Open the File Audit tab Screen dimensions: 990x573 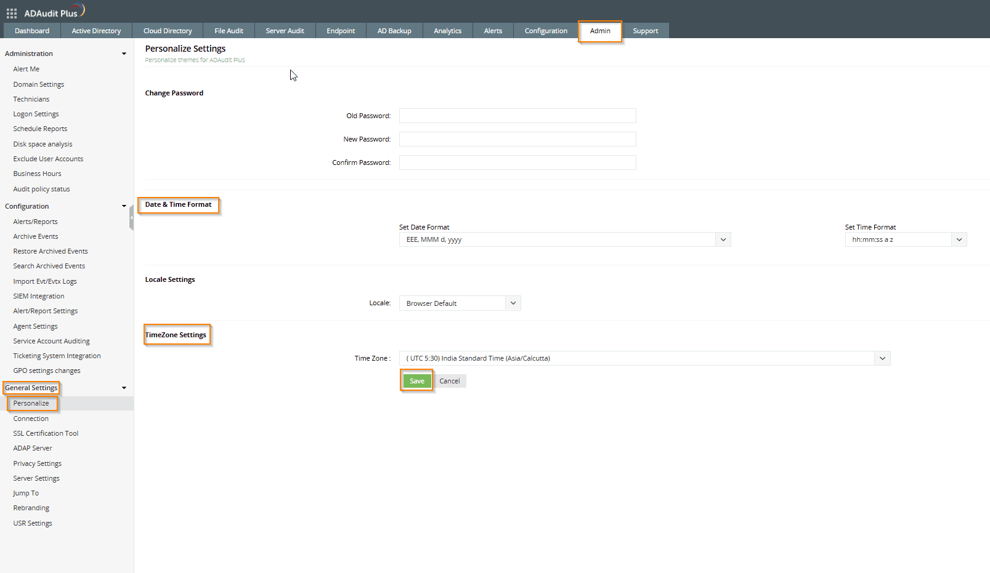229,31
